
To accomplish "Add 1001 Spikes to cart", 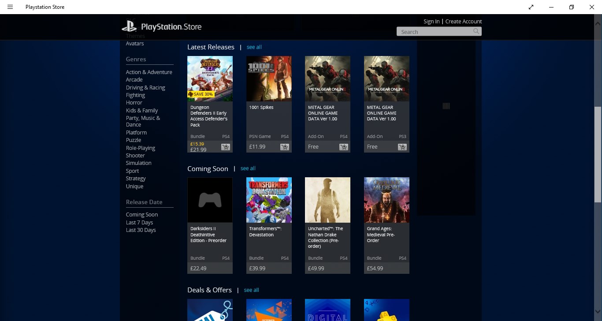I will coord(285,147).
